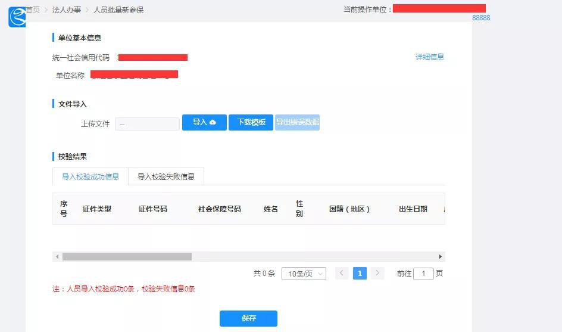Click the 保存 button
562x332 pixels.
coord(248,318)
